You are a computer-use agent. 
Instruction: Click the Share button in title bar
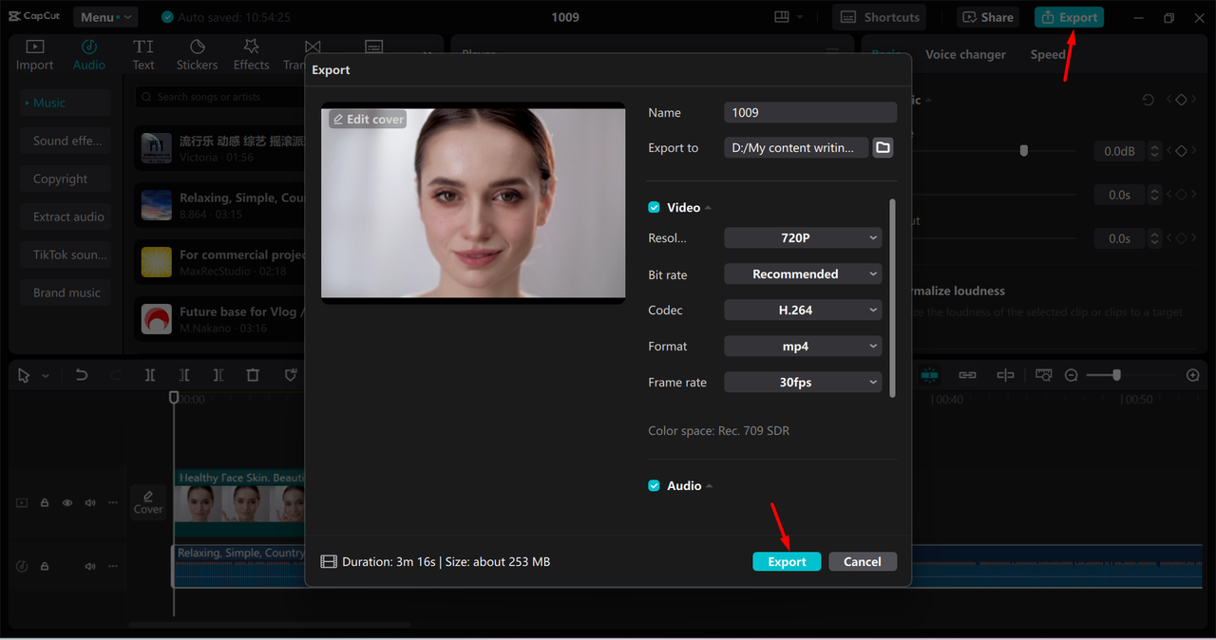(x=986, y=17)
